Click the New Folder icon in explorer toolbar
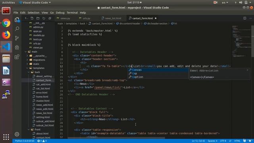Screen dimensions: 254x143 tap(38, 18)
